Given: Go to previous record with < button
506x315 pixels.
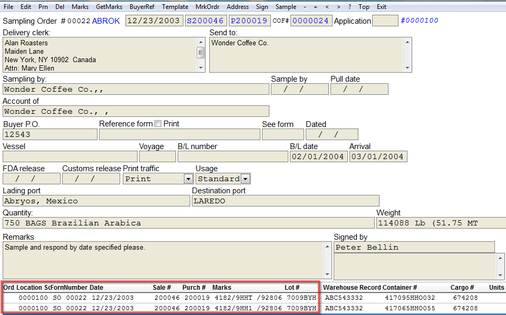Looking at the screenshot, I should point(327,7).
